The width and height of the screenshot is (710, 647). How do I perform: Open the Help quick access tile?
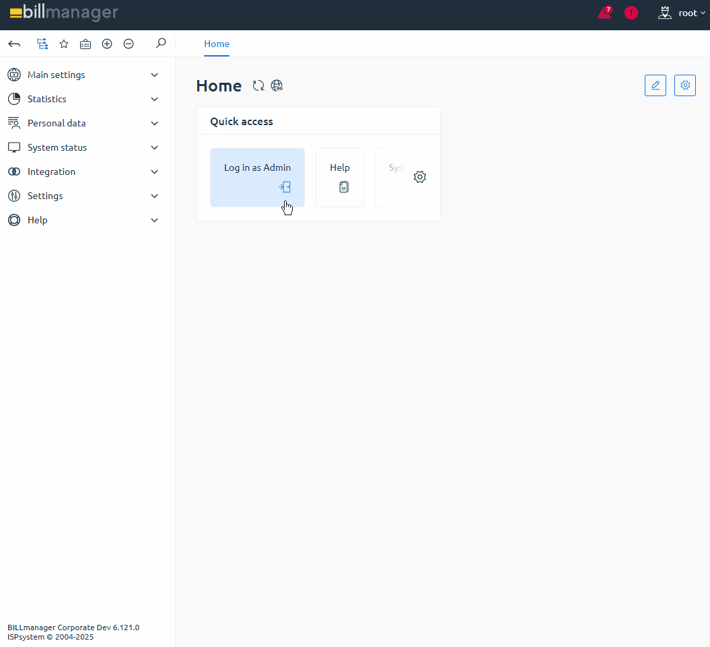coord(340,177)
